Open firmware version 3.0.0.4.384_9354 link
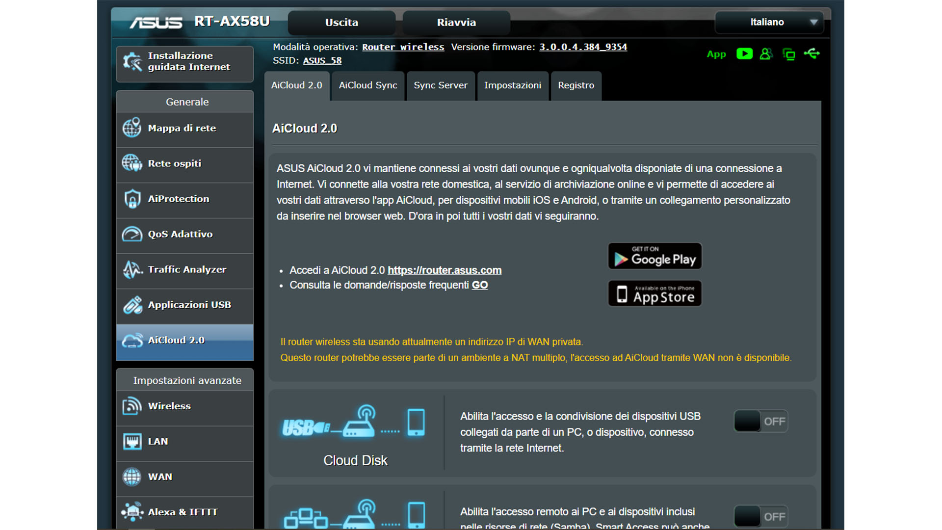This screenshot has width=942, height=530. coord(583,47)
